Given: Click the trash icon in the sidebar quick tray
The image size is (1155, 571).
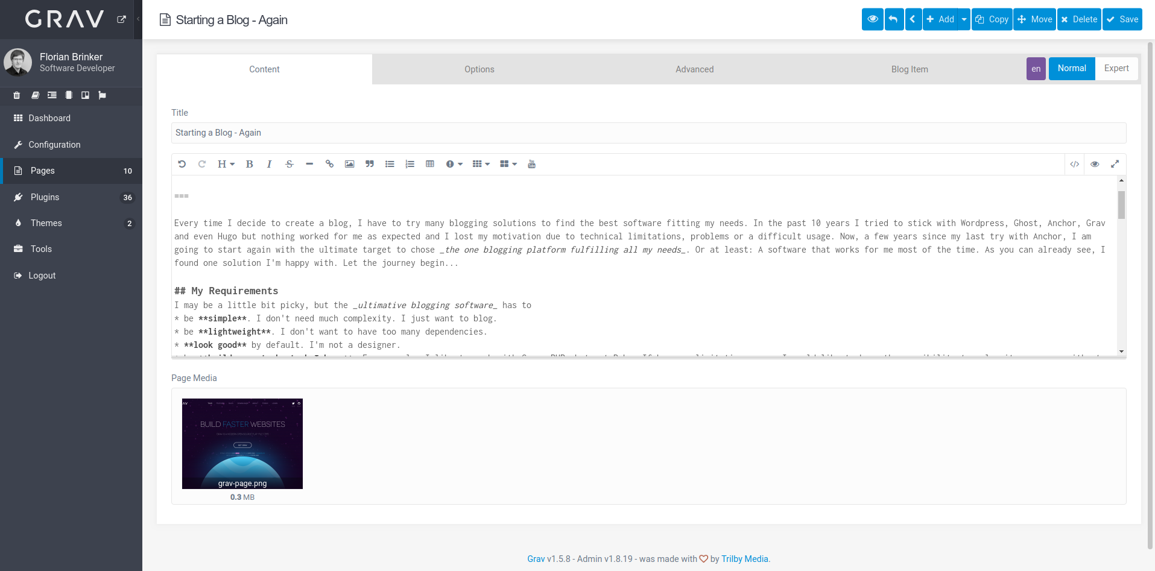Looking at the screenshot, I should (x=17, y=95).
